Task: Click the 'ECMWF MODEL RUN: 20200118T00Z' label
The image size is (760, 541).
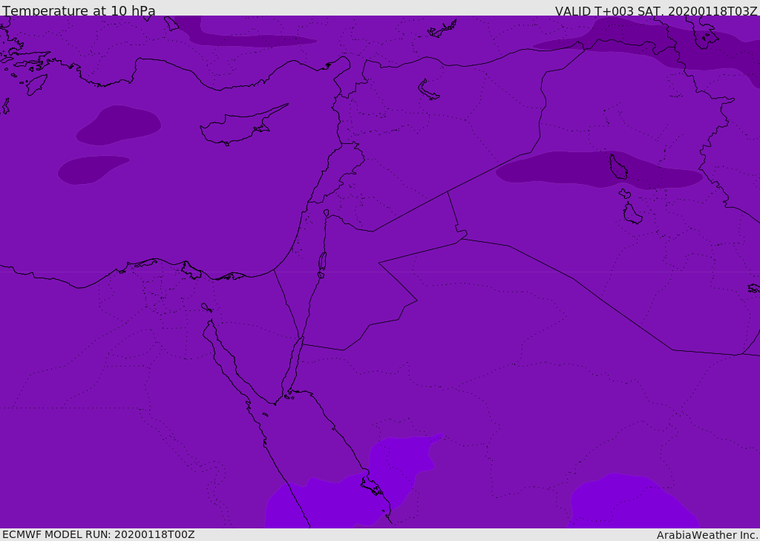Action: tap(99, 534)
